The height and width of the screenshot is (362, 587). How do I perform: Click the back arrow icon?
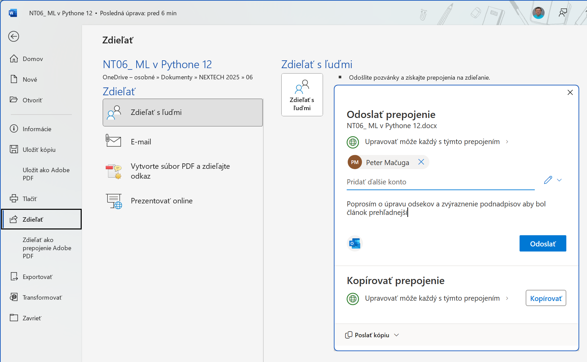[14, 36]
